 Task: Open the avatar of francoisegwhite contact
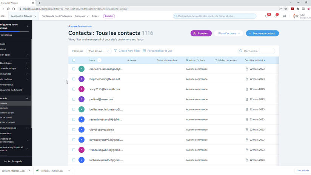tap(81, 150)
